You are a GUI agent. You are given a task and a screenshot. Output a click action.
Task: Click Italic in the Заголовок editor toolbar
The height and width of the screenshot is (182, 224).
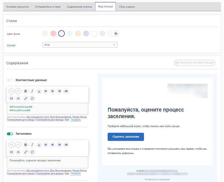(32, 145)
